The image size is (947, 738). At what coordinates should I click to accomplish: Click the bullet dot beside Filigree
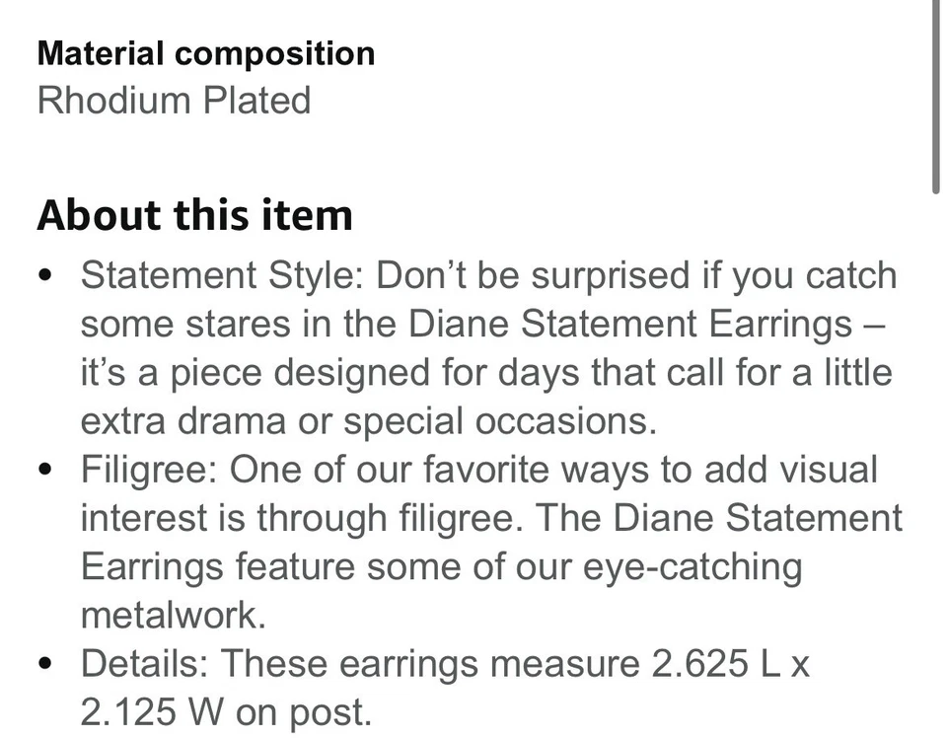[x=44, y=471]
